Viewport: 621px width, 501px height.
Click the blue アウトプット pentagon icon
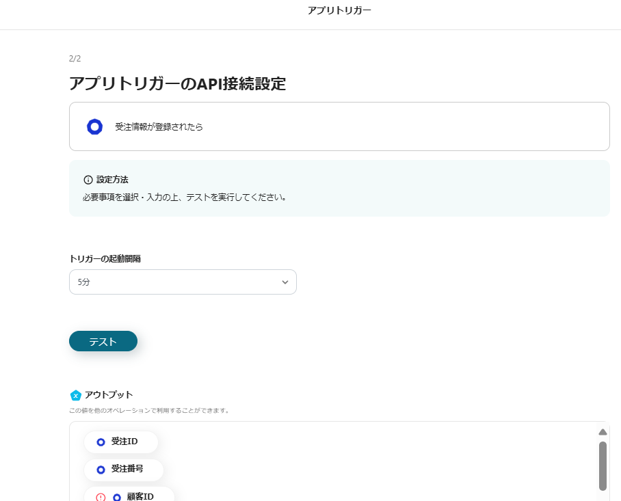75,395
